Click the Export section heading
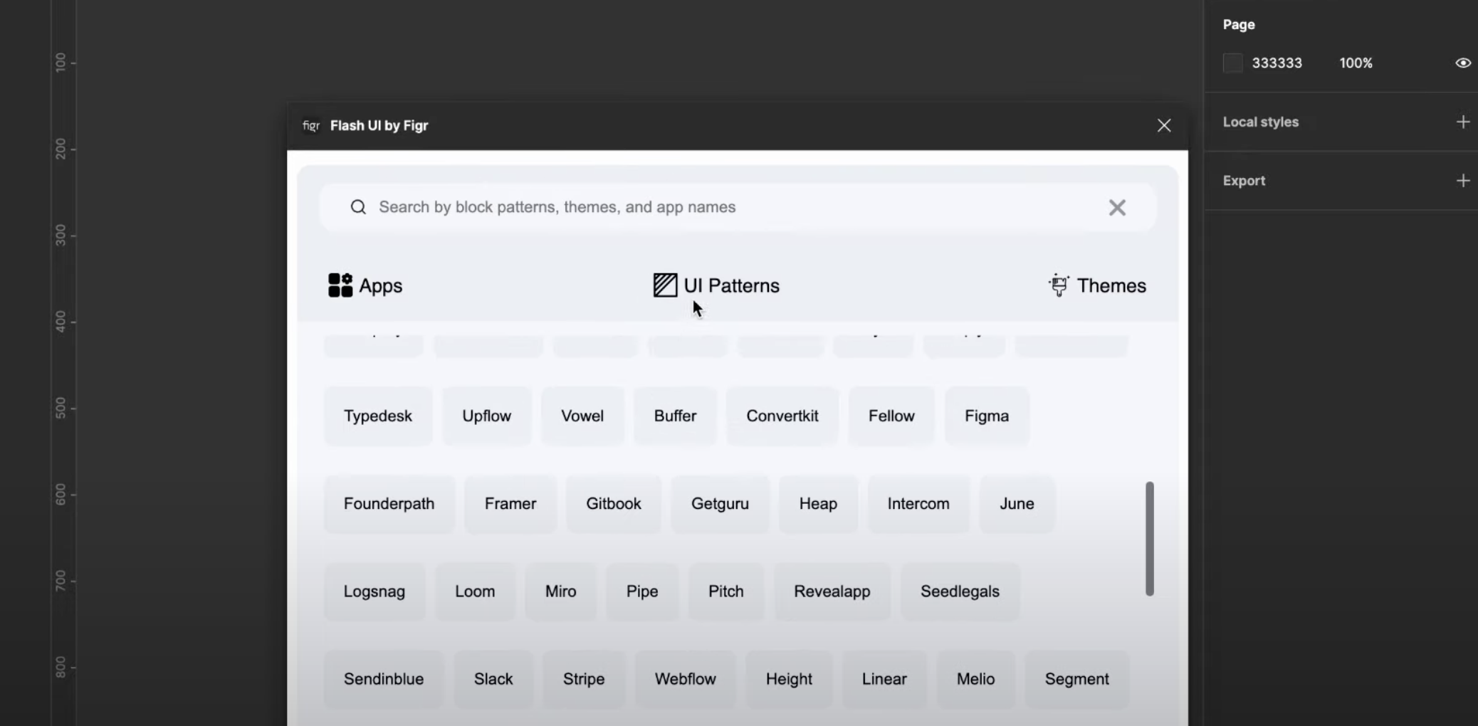Viewport: 1478px width, 726px height. tap(1244, 181)
